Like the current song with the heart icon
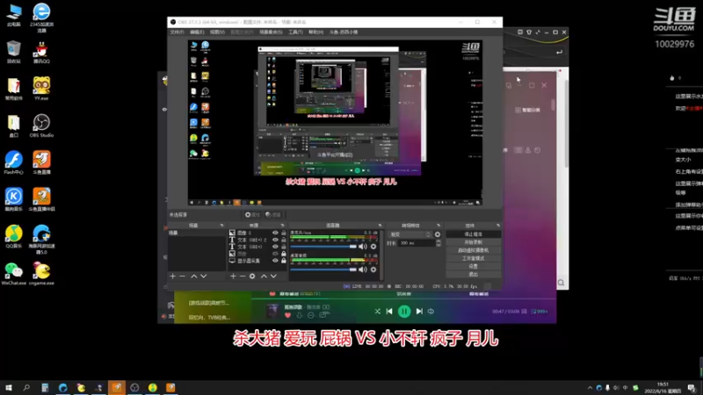The image size is (703, 395). pos(288,315)
